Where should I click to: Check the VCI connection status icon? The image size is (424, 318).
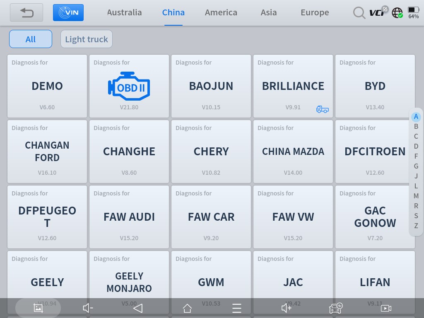(378, 12)
